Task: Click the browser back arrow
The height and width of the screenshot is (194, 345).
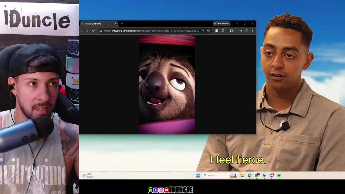Action: pos(81,31)
